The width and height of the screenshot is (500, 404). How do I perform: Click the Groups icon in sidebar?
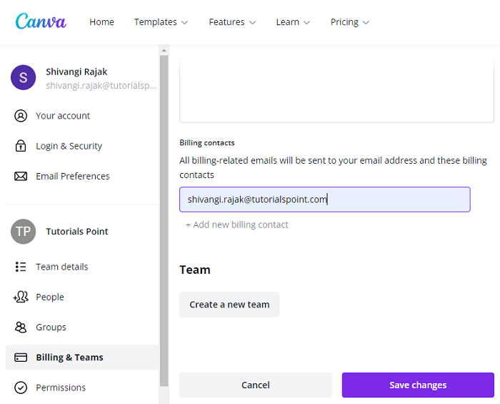pos(21,327)
